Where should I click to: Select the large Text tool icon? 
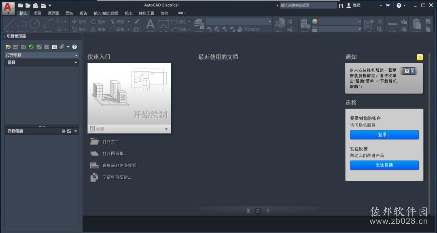[150, 24]
